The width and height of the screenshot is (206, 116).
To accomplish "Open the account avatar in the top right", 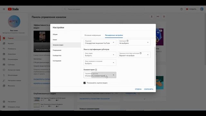I will [202, 9].
